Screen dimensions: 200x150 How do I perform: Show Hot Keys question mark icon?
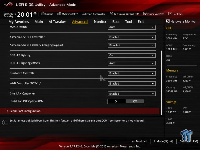tap(170, 14)
